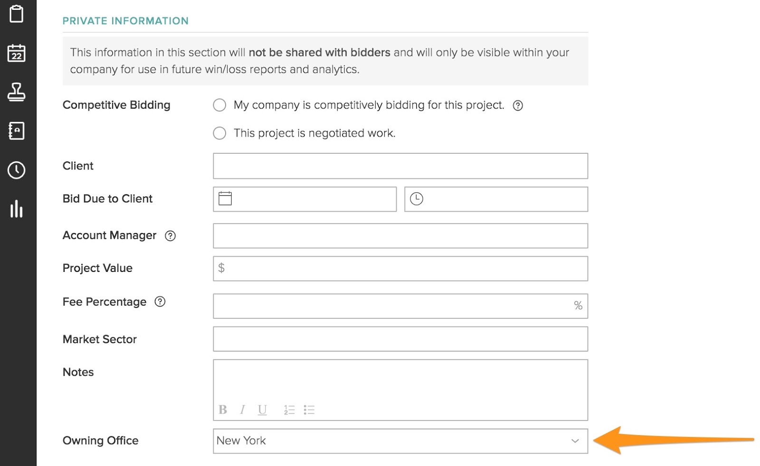
Task: Toggle underline formatting in Notes
Action: [x=262, y=410]
